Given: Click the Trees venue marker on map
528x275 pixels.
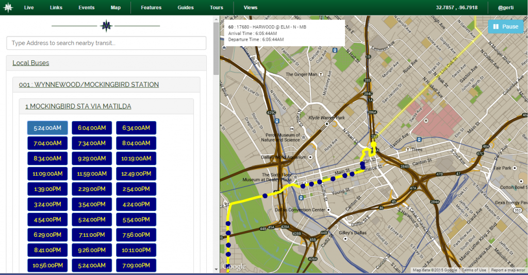Looking at the screenshot, I should [407, 150].
